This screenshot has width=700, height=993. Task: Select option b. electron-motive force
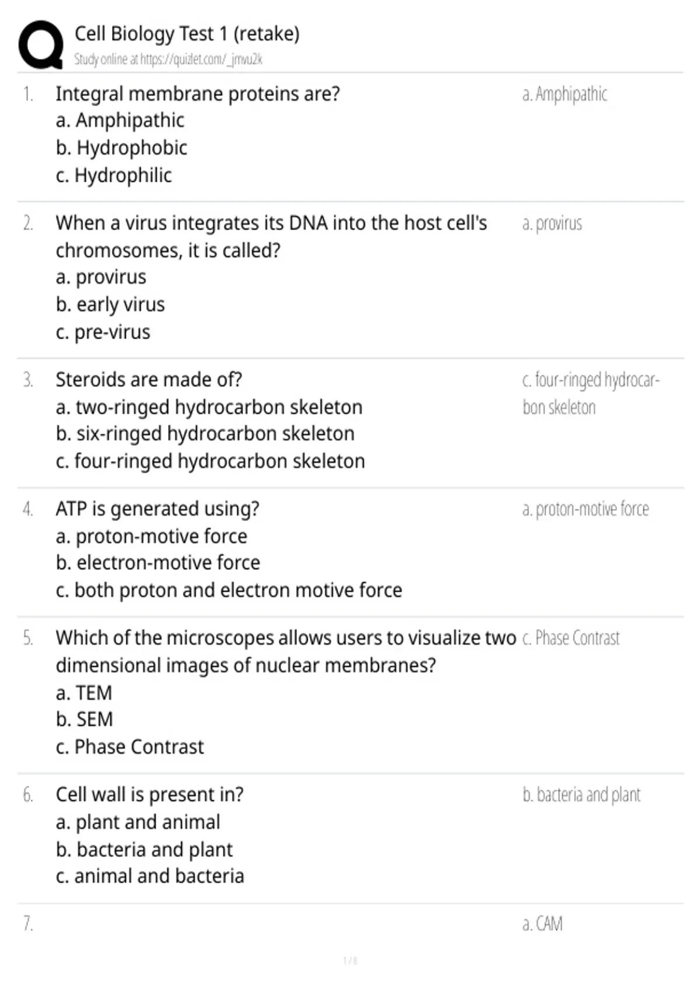(157, 563)
